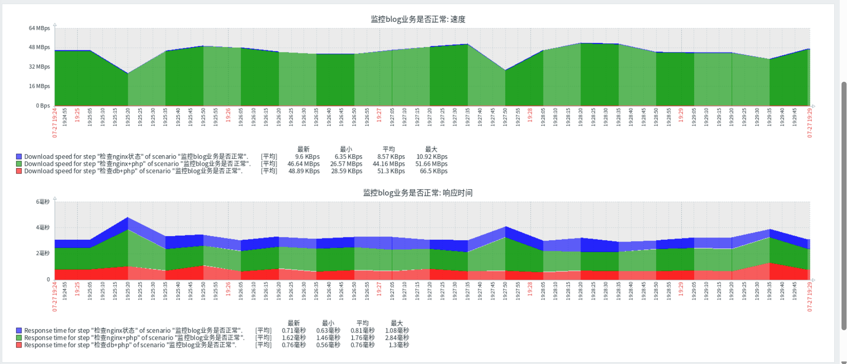Click green swatch for nginx+php download speed
The width and height of the screenshot is (847, 364).
[x=19, y=164]
